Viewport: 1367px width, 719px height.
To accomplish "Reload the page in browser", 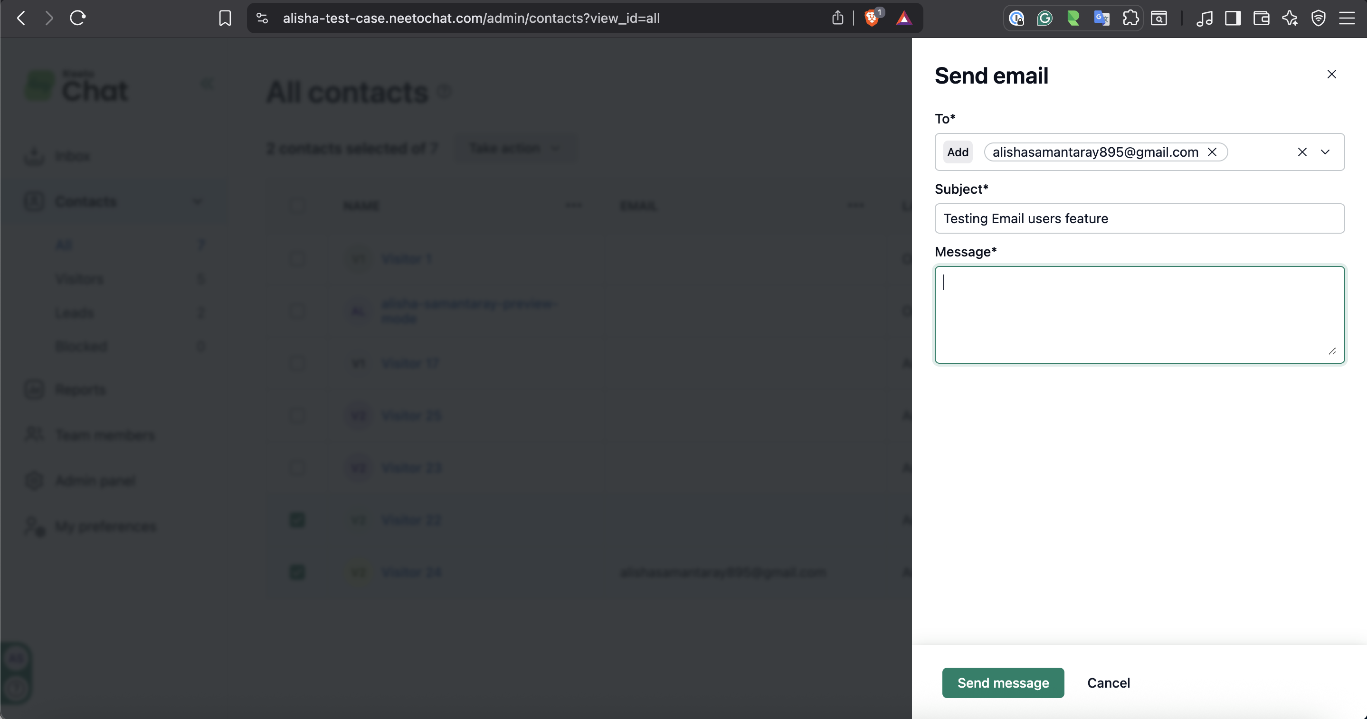I will pyautogui.click(x=77, y=18).
